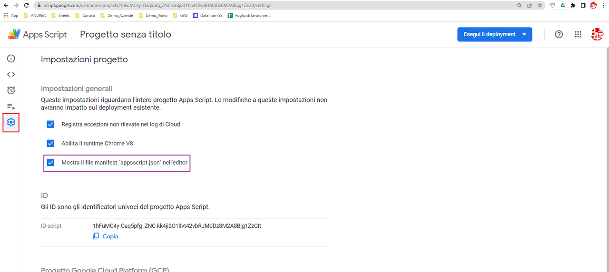
Task: Bookmark this page with the star icon
Action: (540, 6)
